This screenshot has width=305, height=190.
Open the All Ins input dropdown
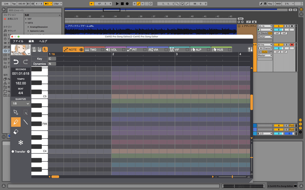(x=265, y=45)
